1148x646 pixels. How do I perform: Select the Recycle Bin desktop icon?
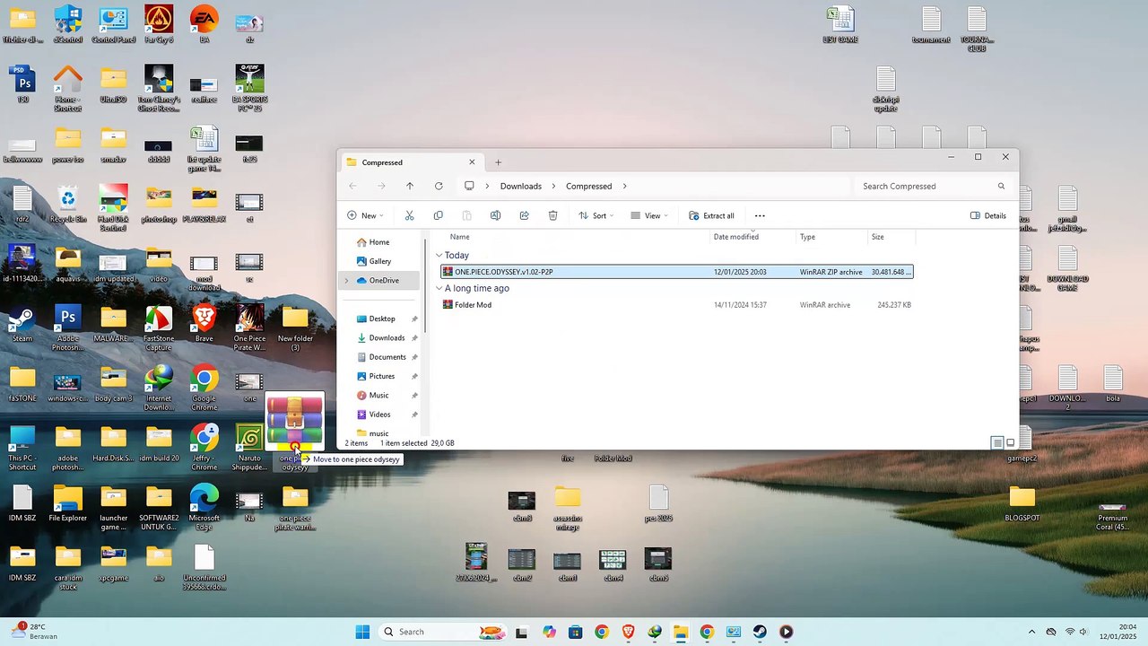coord(68,205)
